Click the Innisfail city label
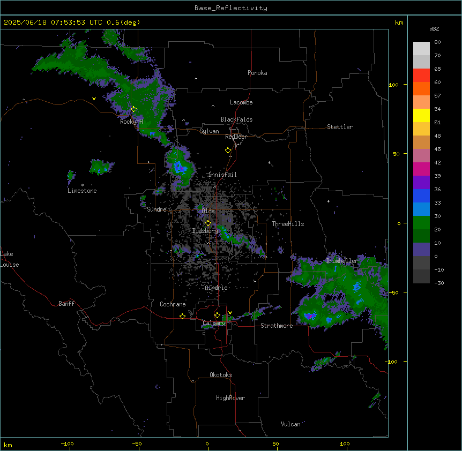 click(x=222, y=175)
